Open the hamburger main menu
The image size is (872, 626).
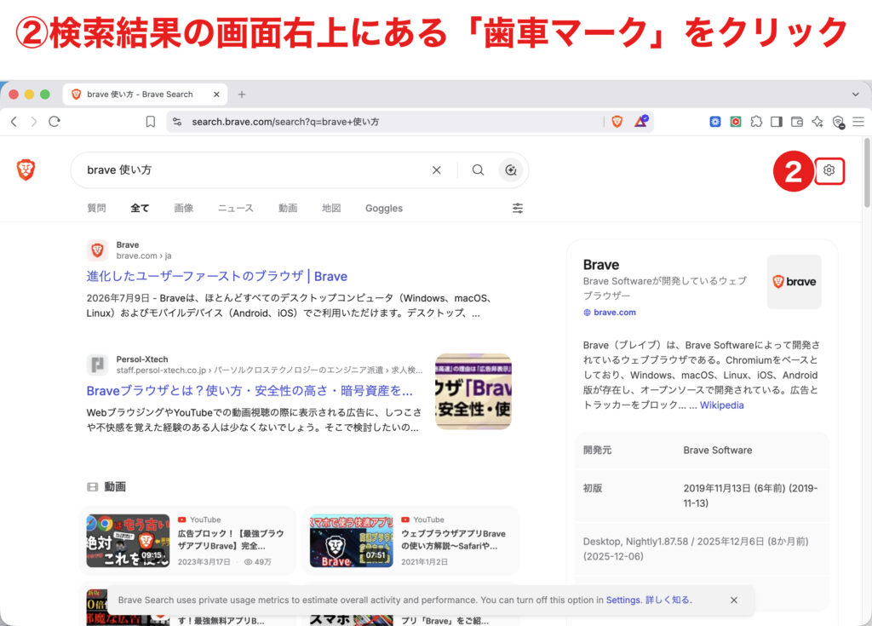click(x=858, y=121)
